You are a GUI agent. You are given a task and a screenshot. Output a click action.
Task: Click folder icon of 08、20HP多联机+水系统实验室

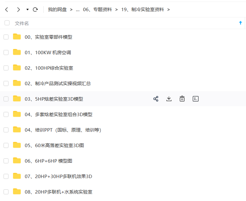coord(17,191)
